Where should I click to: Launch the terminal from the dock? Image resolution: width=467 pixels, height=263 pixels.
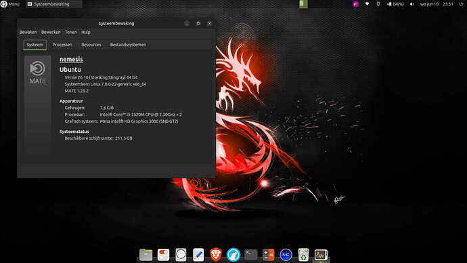pos(251,255)
